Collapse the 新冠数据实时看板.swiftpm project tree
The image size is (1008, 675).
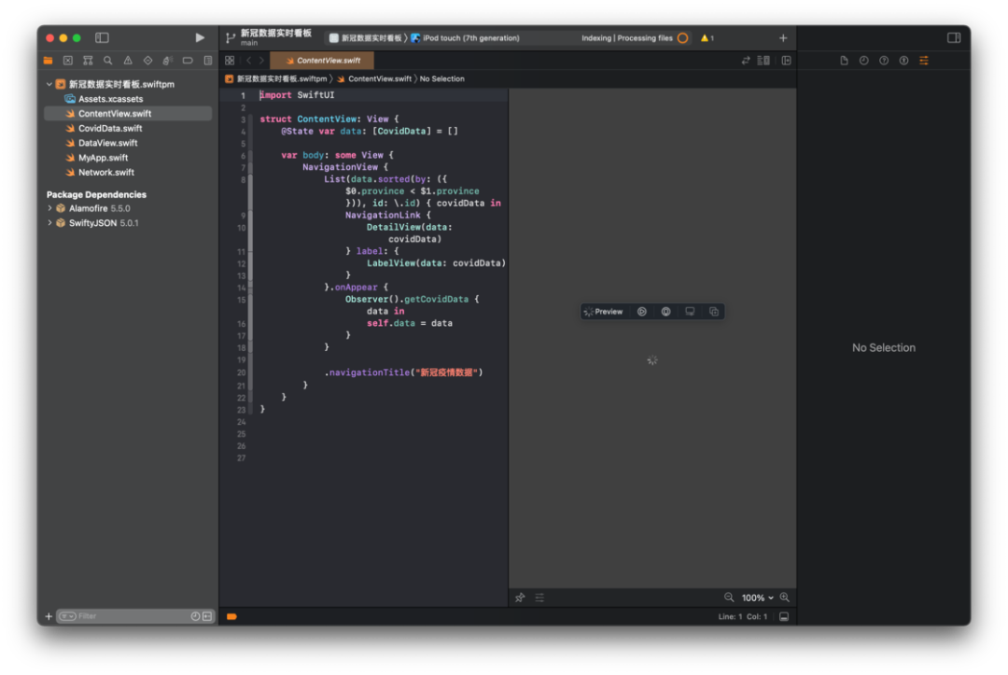tap(49, 84)
